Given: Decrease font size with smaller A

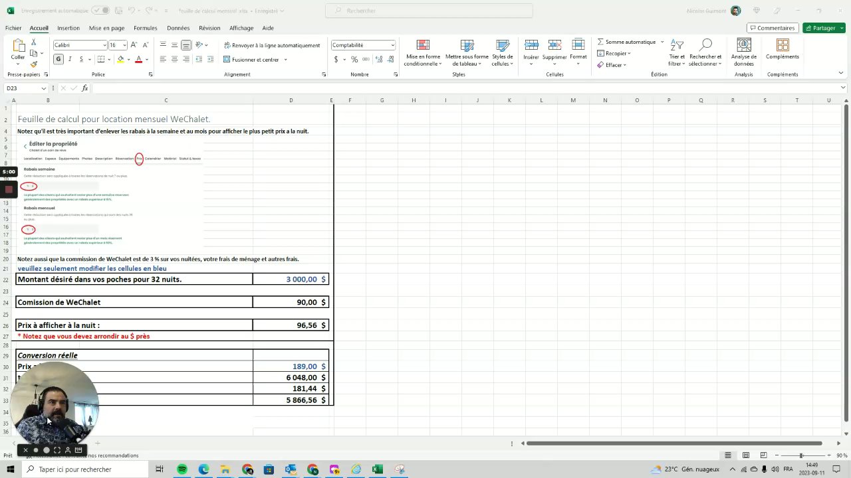Looking at the screenshot, I should (x=145, y=45).
